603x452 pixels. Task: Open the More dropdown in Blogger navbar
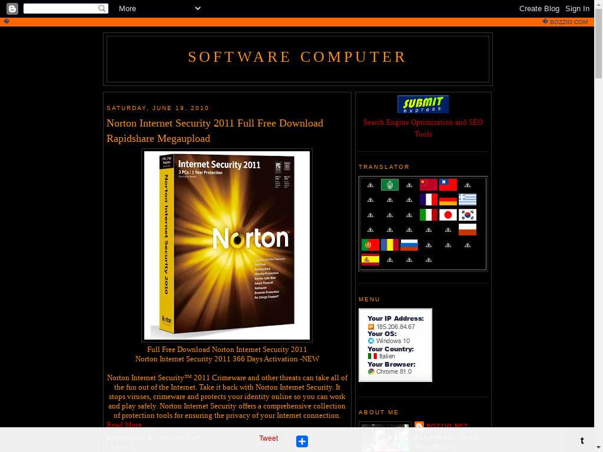coord(160,8)
